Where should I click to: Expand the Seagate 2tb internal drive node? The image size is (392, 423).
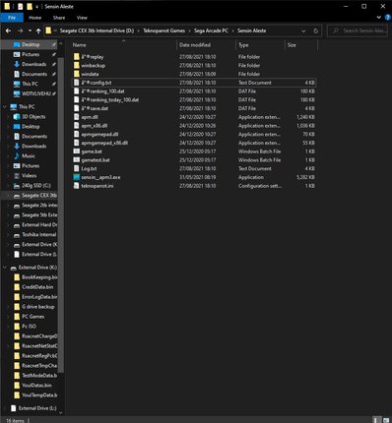[8, 206]
